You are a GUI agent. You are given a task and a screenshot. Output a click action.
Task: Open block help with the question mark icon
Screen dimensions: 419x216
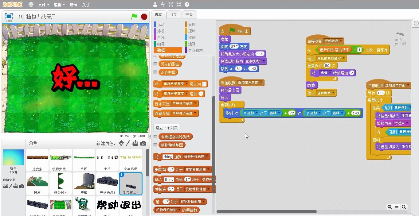pyautogui.click(x=186, y=4)
